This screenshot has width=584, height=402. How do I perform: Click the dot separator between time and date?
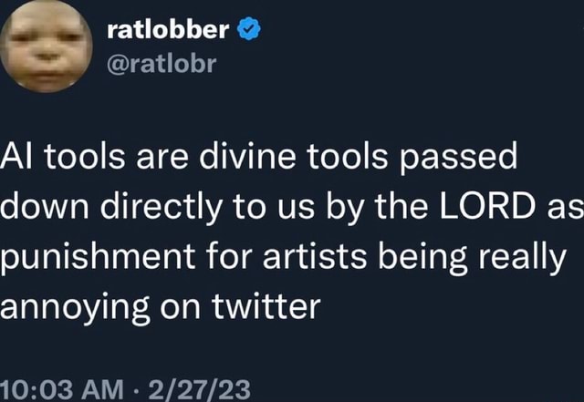136,391
